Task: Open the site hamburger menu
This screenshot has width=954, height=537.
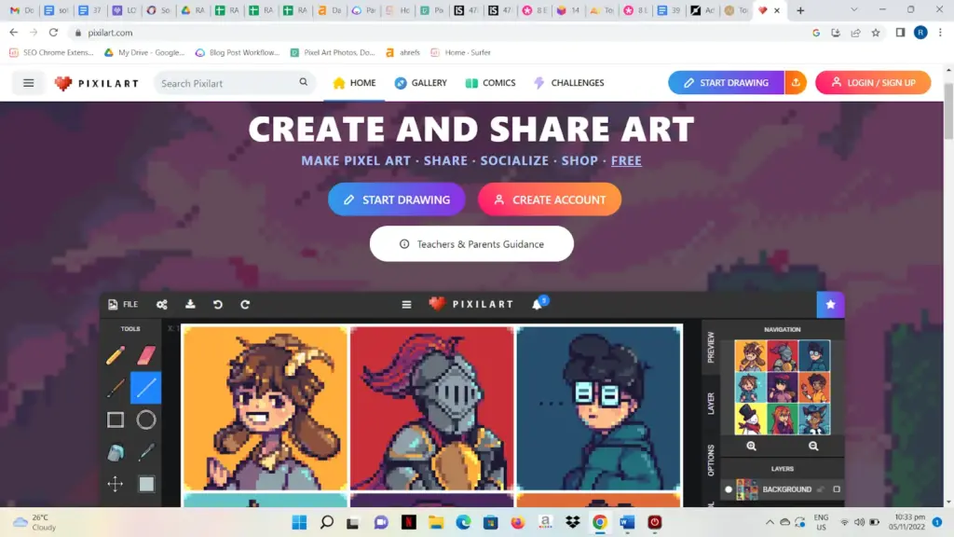Action: (27, 82)
